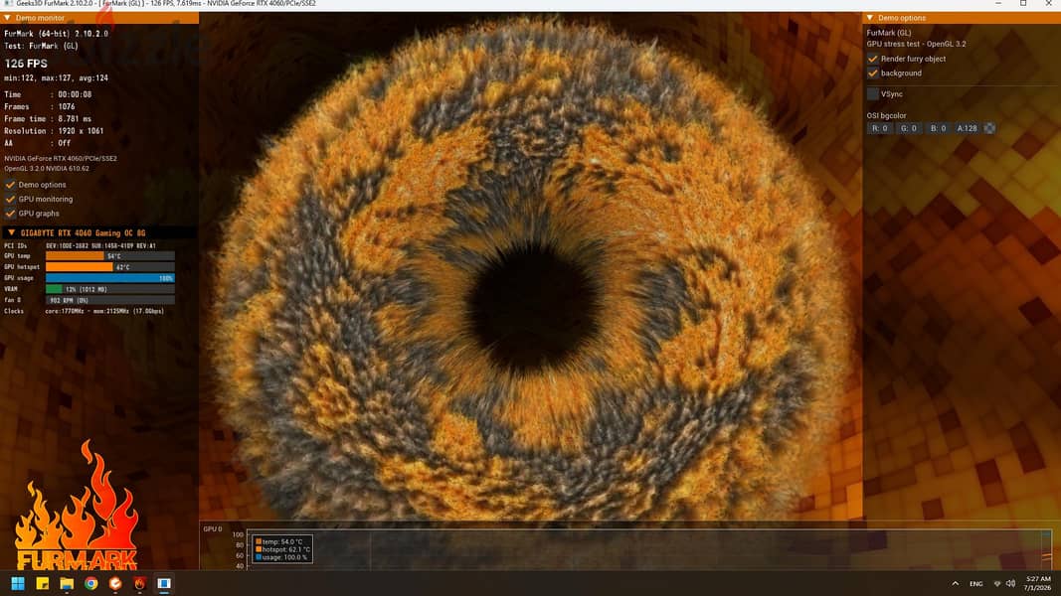Click the PCI IDs value row
This screenshot has height=596, width=1061.
point(100,246)
